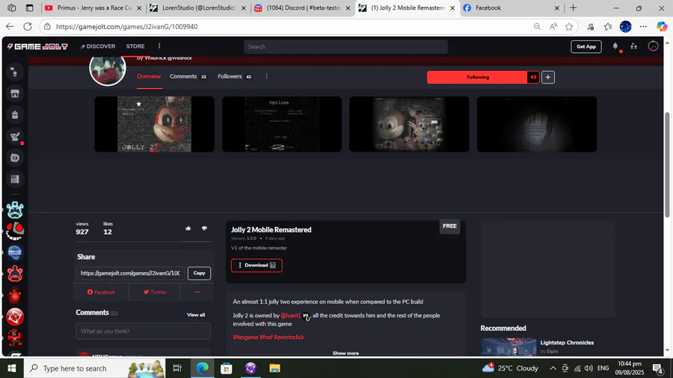The image size is (673, 378).
Task: Share the game on Facebook
Action: 101,292
